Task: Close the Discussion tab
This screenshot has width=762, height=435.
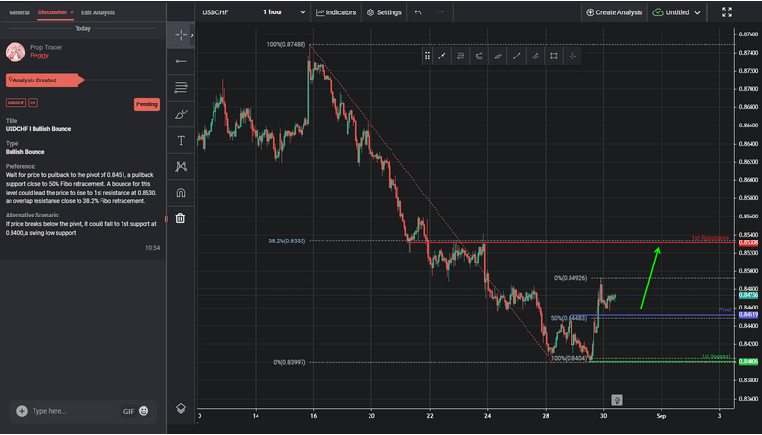Action: (x=72, y=12)
